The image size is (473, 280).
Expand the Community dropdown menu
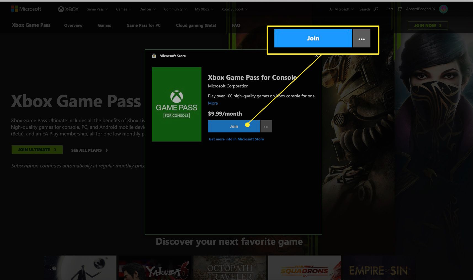176,9
